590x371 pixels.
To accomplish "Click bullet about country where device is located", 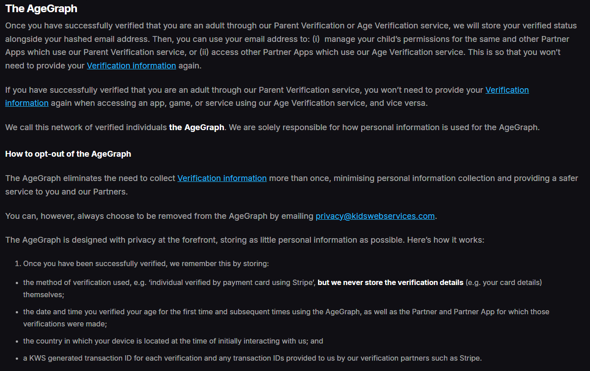I will pyautogui.click(x=173, y=341).
